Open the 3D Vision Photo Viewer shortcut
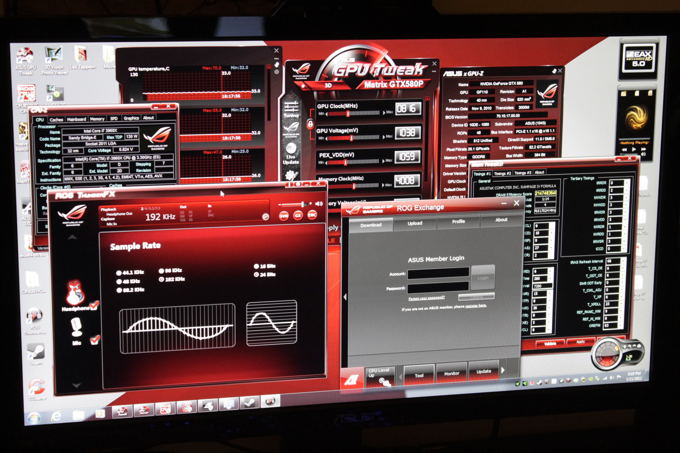 tap(54, 61)
